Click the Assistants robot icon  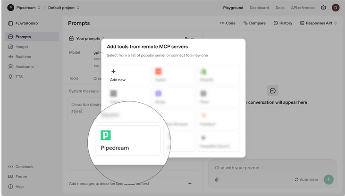(10, 66)
